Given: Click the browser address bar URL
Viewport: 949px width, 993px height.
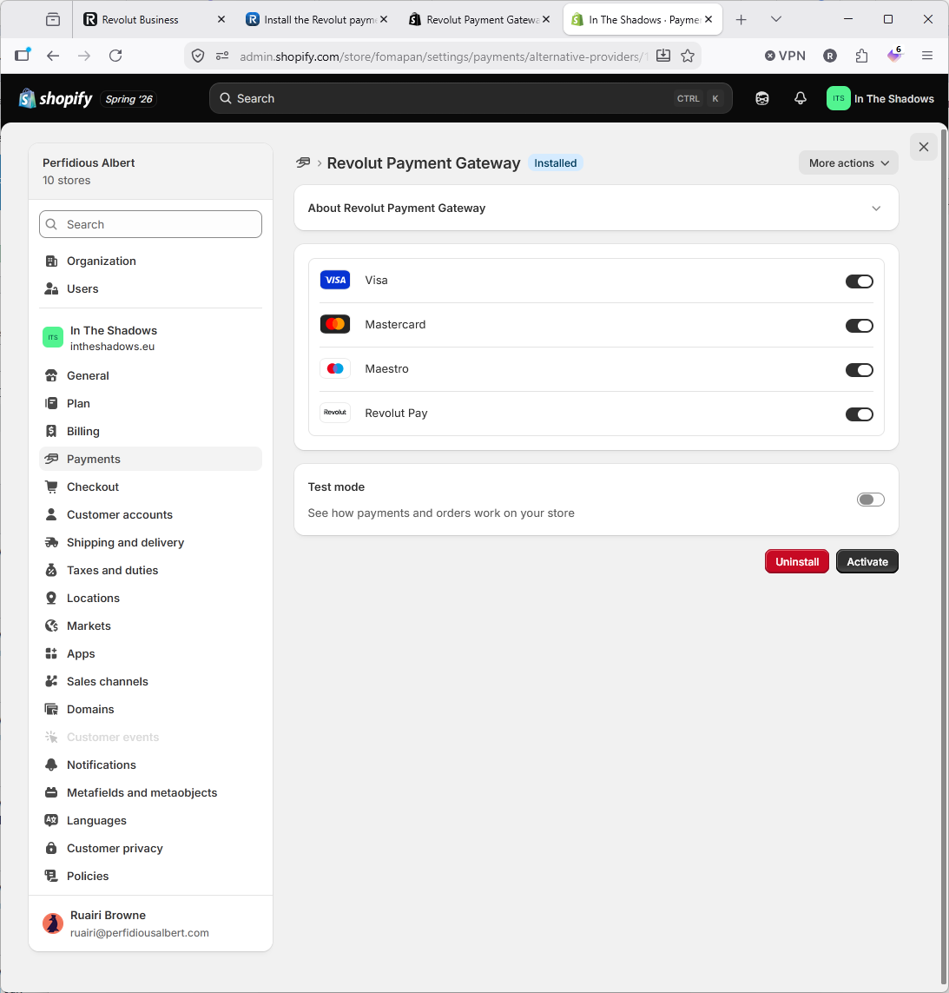Looking at the screenshot, I should [x=443, y=56].
